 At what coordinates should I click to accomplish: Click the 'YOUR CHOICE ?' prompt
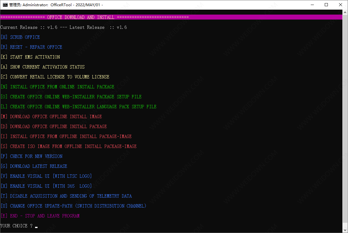pos(16,226)
